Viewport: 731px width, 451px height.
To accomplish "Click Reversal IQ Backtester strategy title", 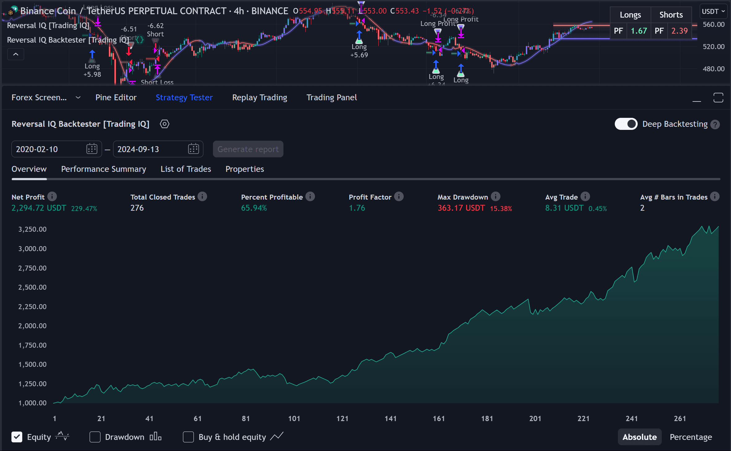I will [80, 124].
